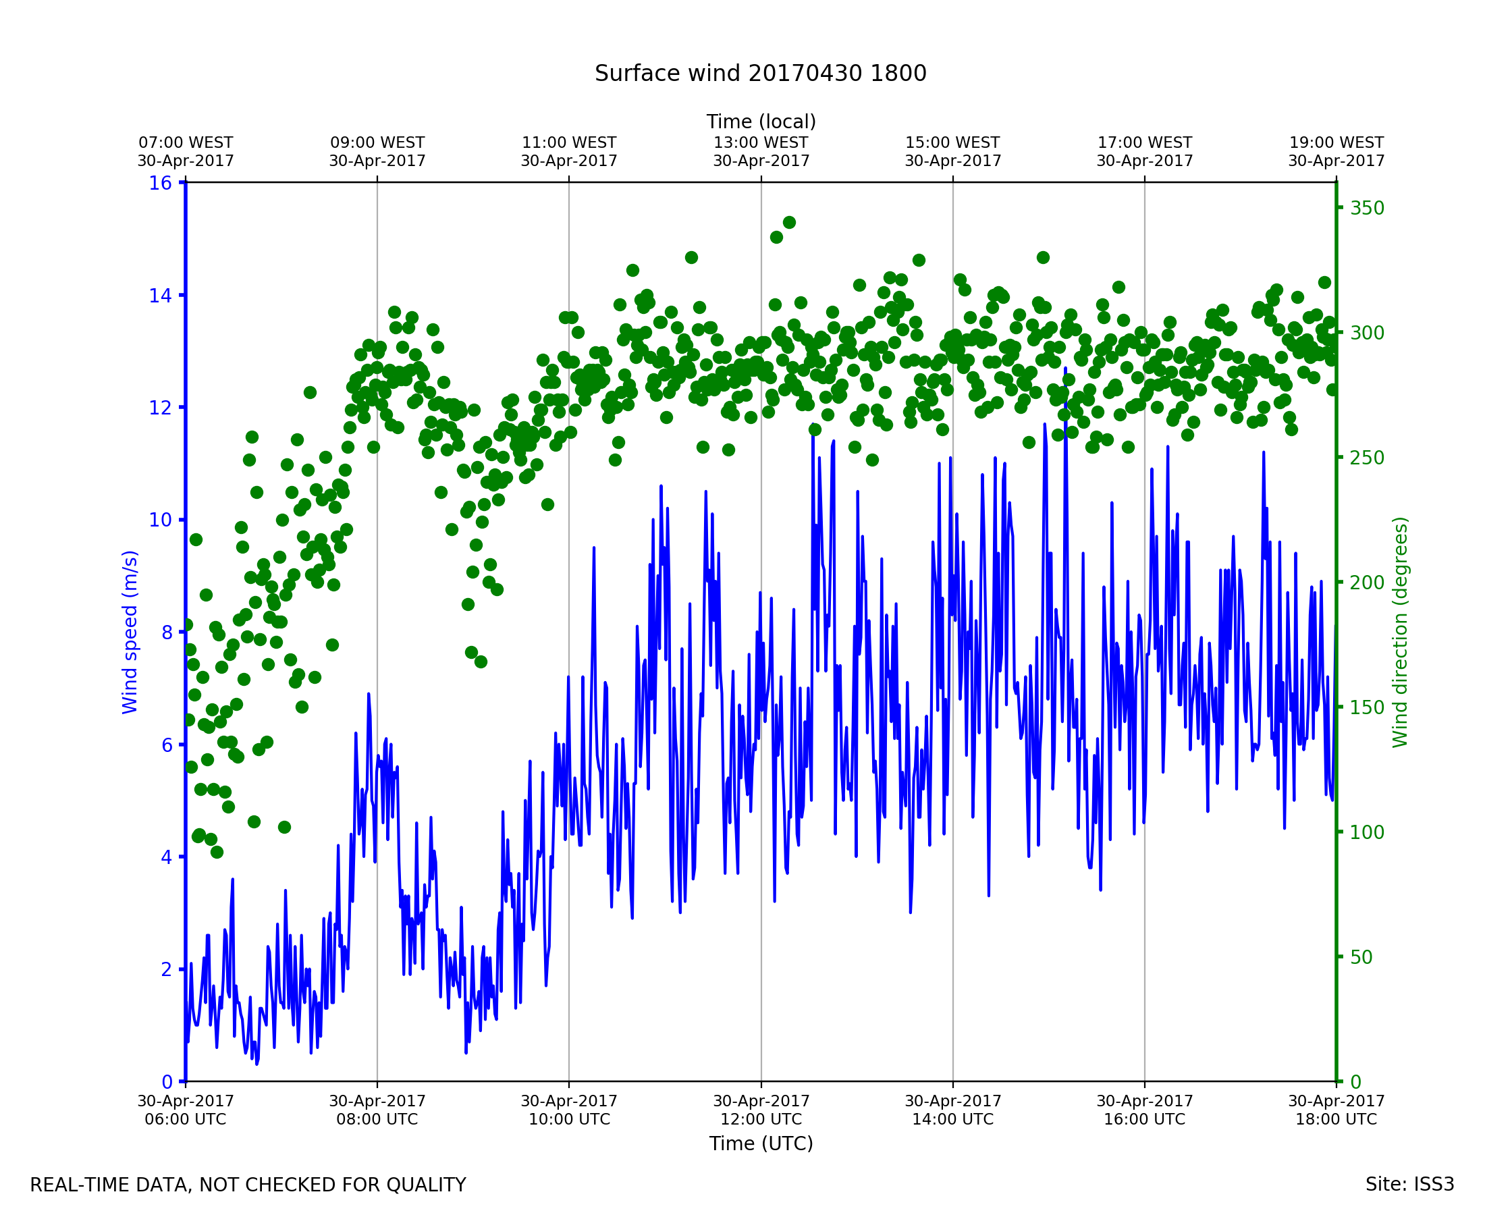Click the '08:00 UTC' bottom tick label
The image size is (1485, 1215).
[377, 1119]
